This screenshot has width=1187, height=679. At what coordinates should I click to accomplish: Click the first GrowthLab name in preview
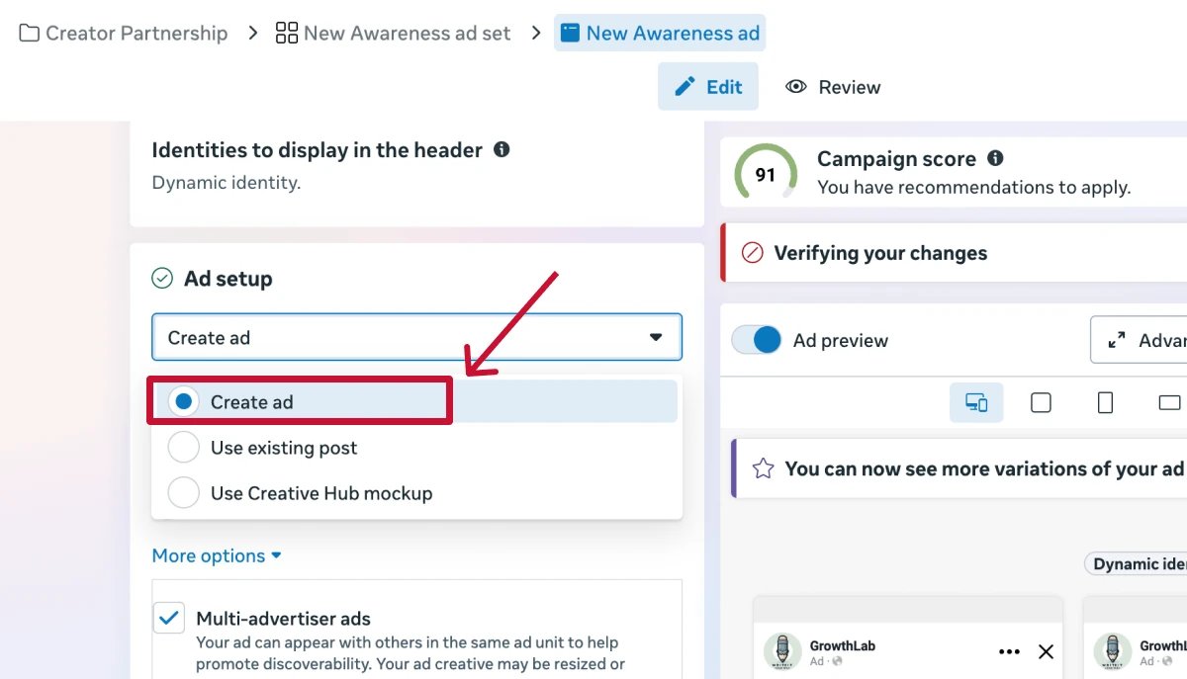843,645
